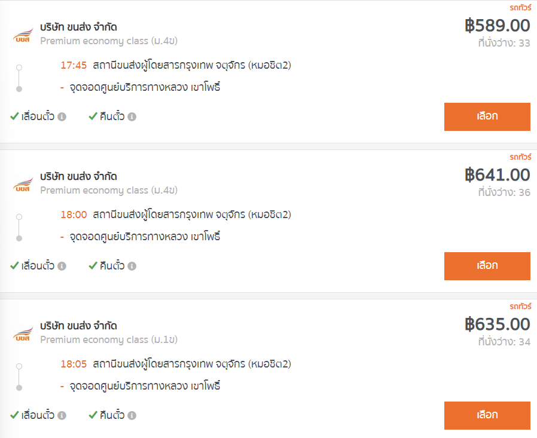Click the เลื่อนตั๋ว checkmark on the 17:45 trip

pyautogui.click(x=14, y=117)
